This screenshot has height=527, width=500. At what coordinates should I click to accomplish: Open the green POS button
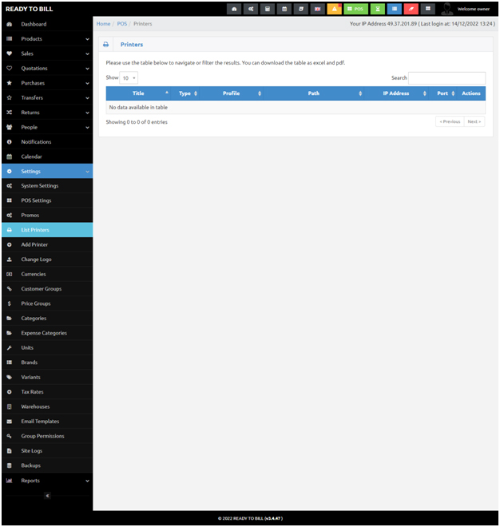click(355, 9)
